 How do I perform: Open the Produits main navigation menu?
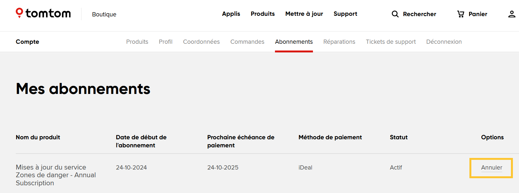click(263, 14)
